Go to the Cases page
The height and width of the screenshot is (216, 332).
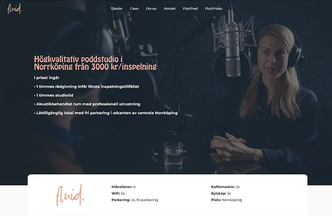coord(134,8)
